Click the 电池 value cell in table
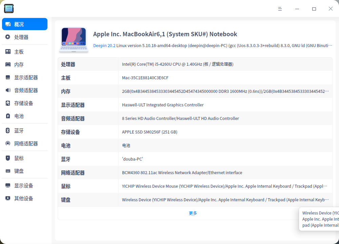Screen dimensions: 339x244 tap(126, 145)
